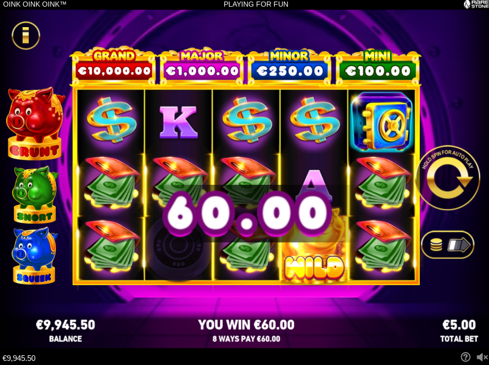Mute the game sound
This screenshot has height=365, width=489.
point(482,357)
